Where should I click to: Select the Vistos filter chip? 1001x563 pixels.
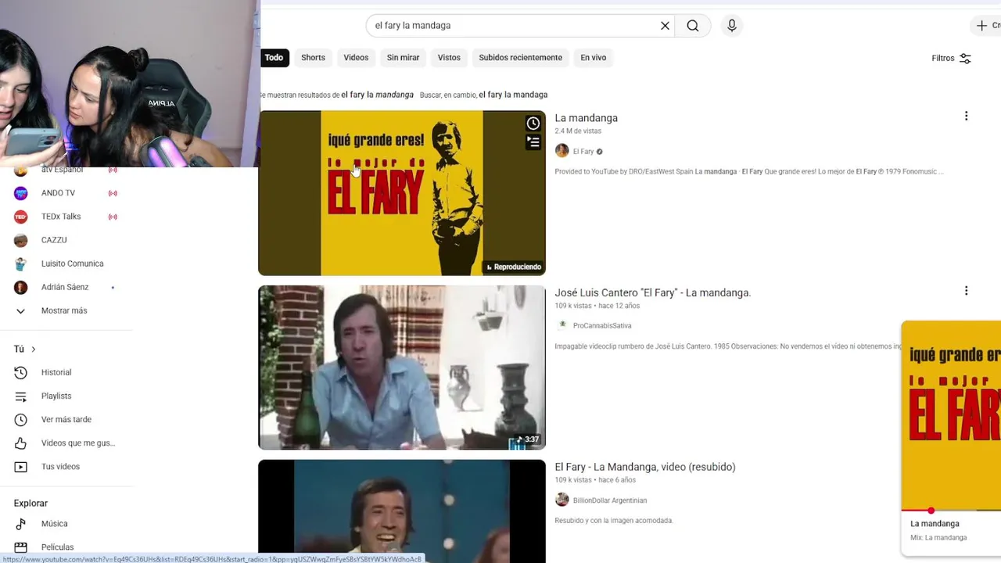pyautogui.click(x=449, y=58)
